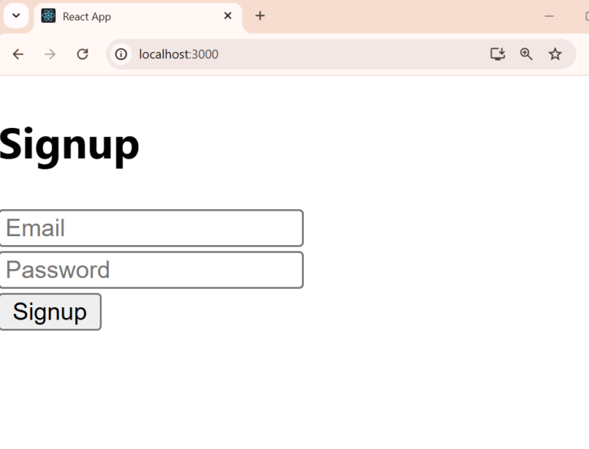
Task: Close the React App tab
Action: (228, 16)
